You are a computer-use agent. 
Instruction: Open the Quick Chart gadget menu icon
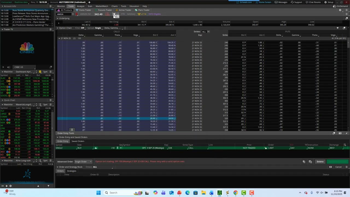[51, 100]
